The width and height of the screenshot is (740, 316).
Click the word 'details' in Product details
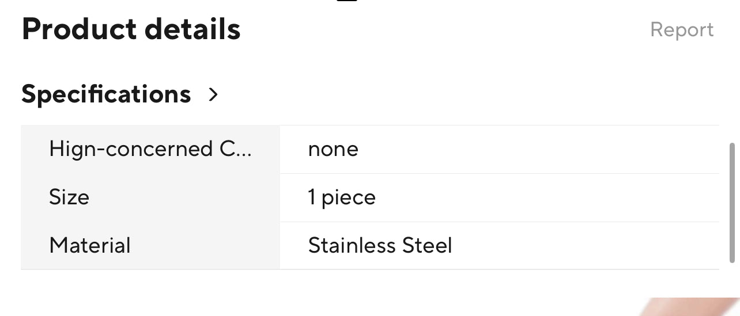(193, 29)
